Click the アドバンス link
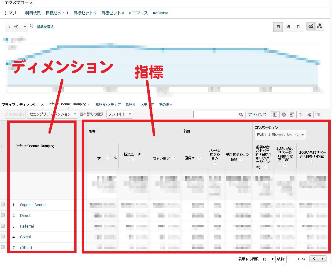 click(x=257, y=114)
